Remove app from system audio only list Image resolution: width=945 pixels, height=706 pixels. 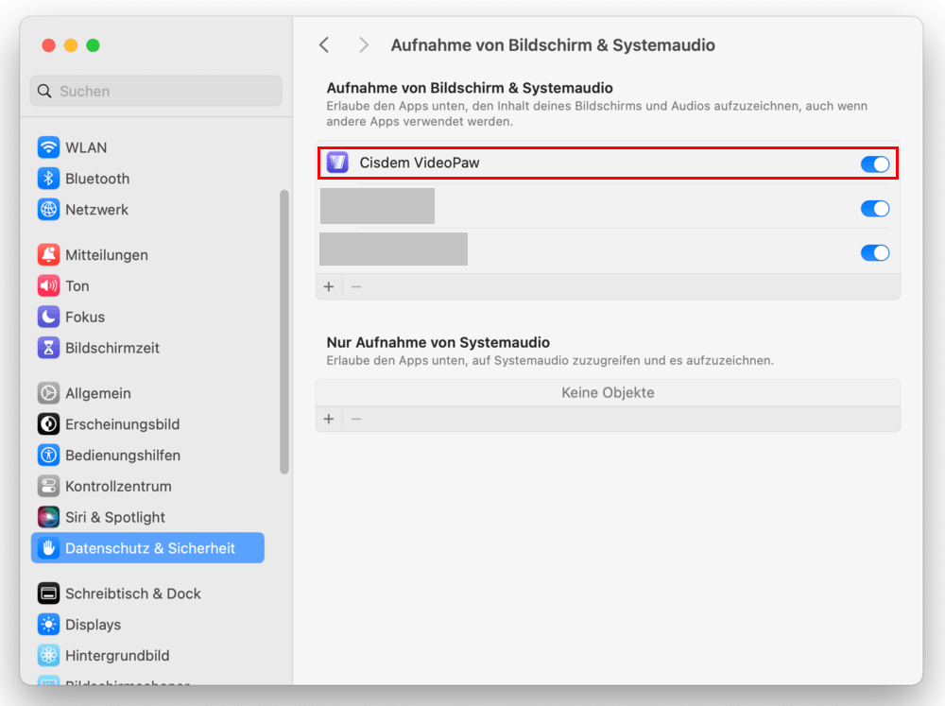click(356, 419)
